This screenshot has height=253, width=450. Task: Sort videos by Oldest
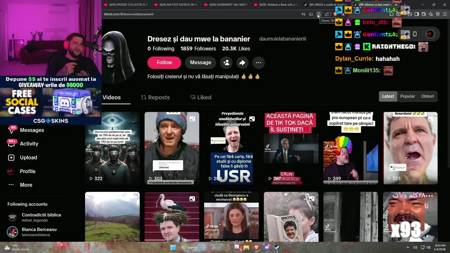coord(427,96)
